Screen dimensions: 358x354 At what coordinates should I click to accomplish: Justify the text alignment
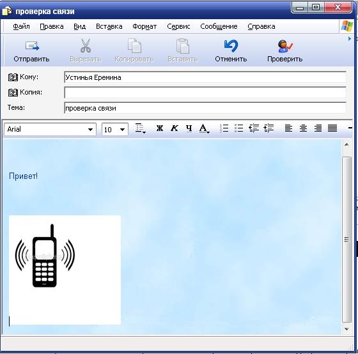(332, 128)
